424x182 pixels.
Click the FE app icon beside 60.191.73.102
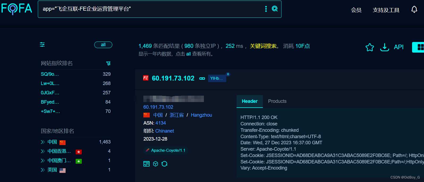(146, 78)
